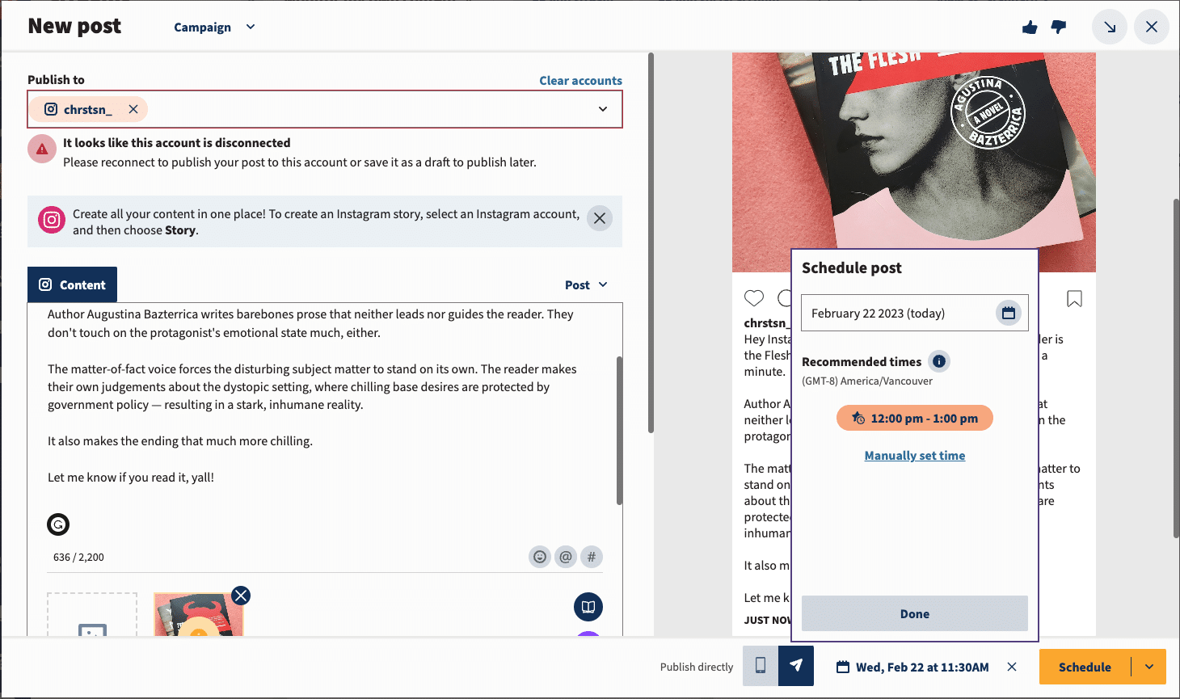1180x699 pixels.
Task: Remove the attached book image
Action: [x=241, y=596]
